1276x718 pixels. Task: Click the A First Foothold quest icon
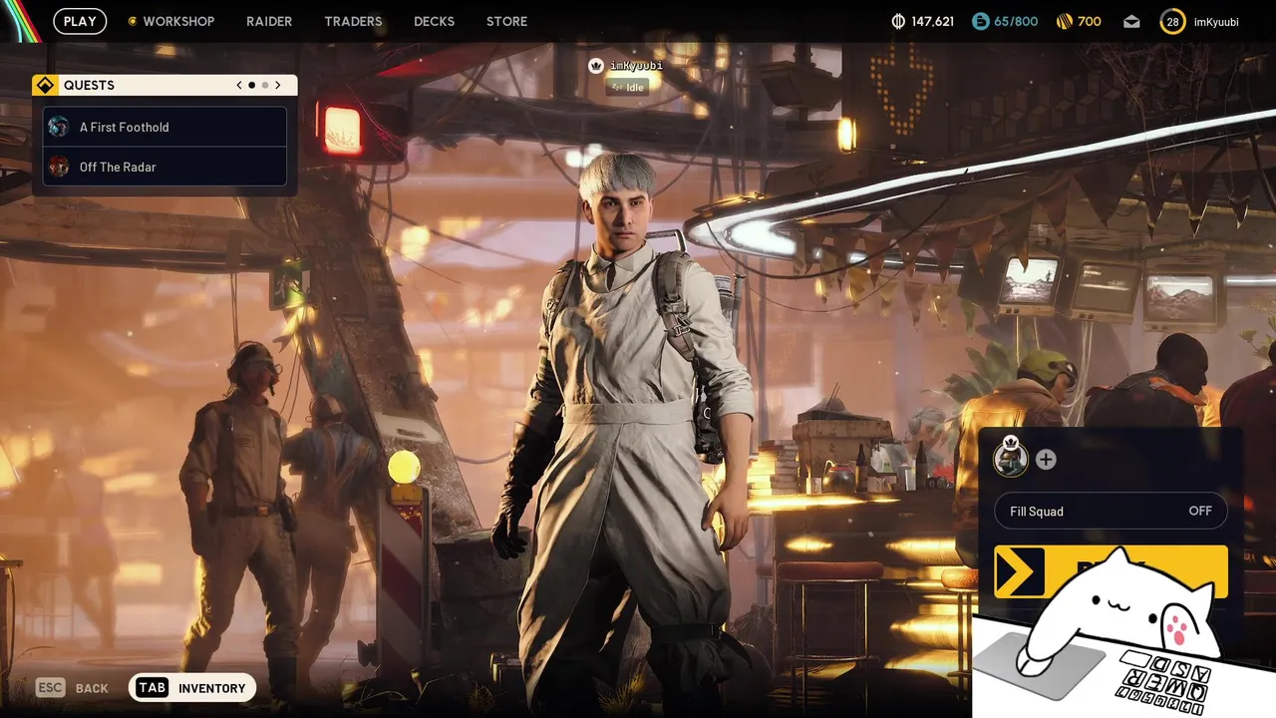click(59, 127)
